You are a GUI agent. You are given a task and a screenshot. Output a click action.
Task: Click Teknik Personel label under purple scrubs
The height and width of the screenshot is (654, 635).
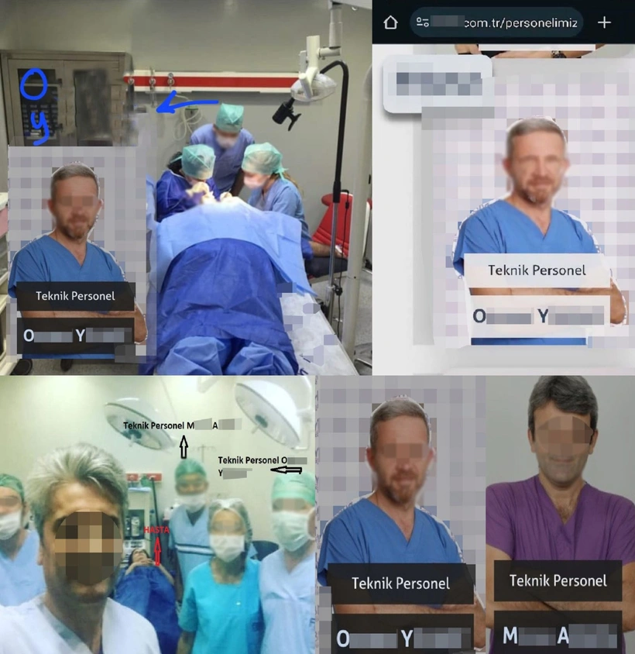click(x=558, y=580)
